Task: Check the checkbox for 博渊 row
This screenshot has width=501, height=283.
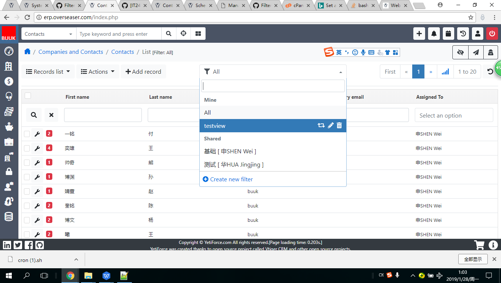Action: (x=27, y=177)
